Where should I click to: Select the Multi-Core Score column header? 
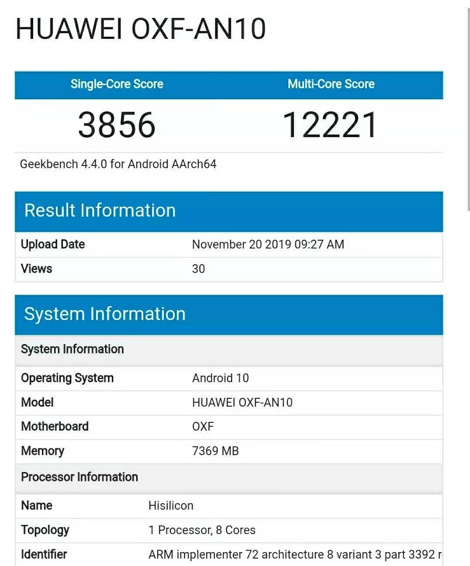pos(331,84)
